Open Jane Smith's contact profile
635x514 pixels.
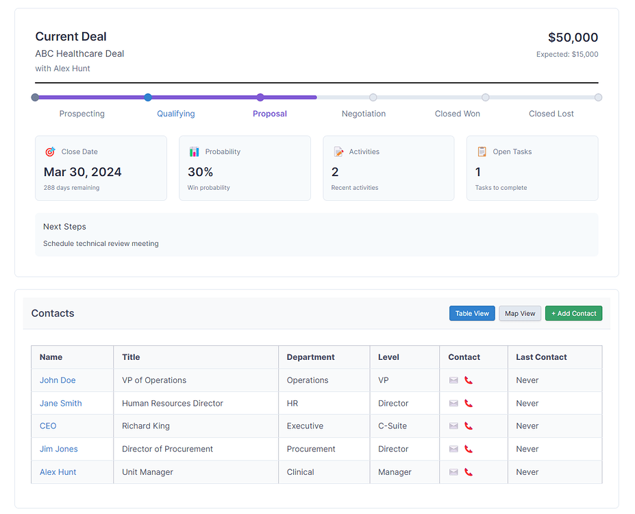tap(60, 403)
